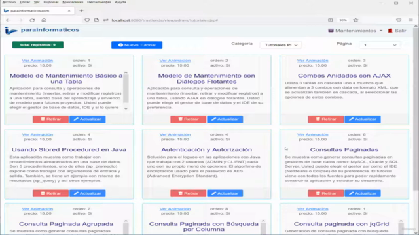
Task: Click Retirar on Usando Stored Procedured card
Action: (51, 193)
